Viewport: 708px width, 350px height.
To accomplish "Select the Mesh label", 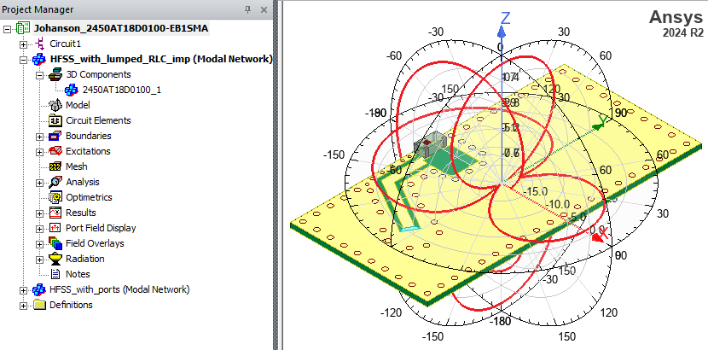I will [76, 166].
